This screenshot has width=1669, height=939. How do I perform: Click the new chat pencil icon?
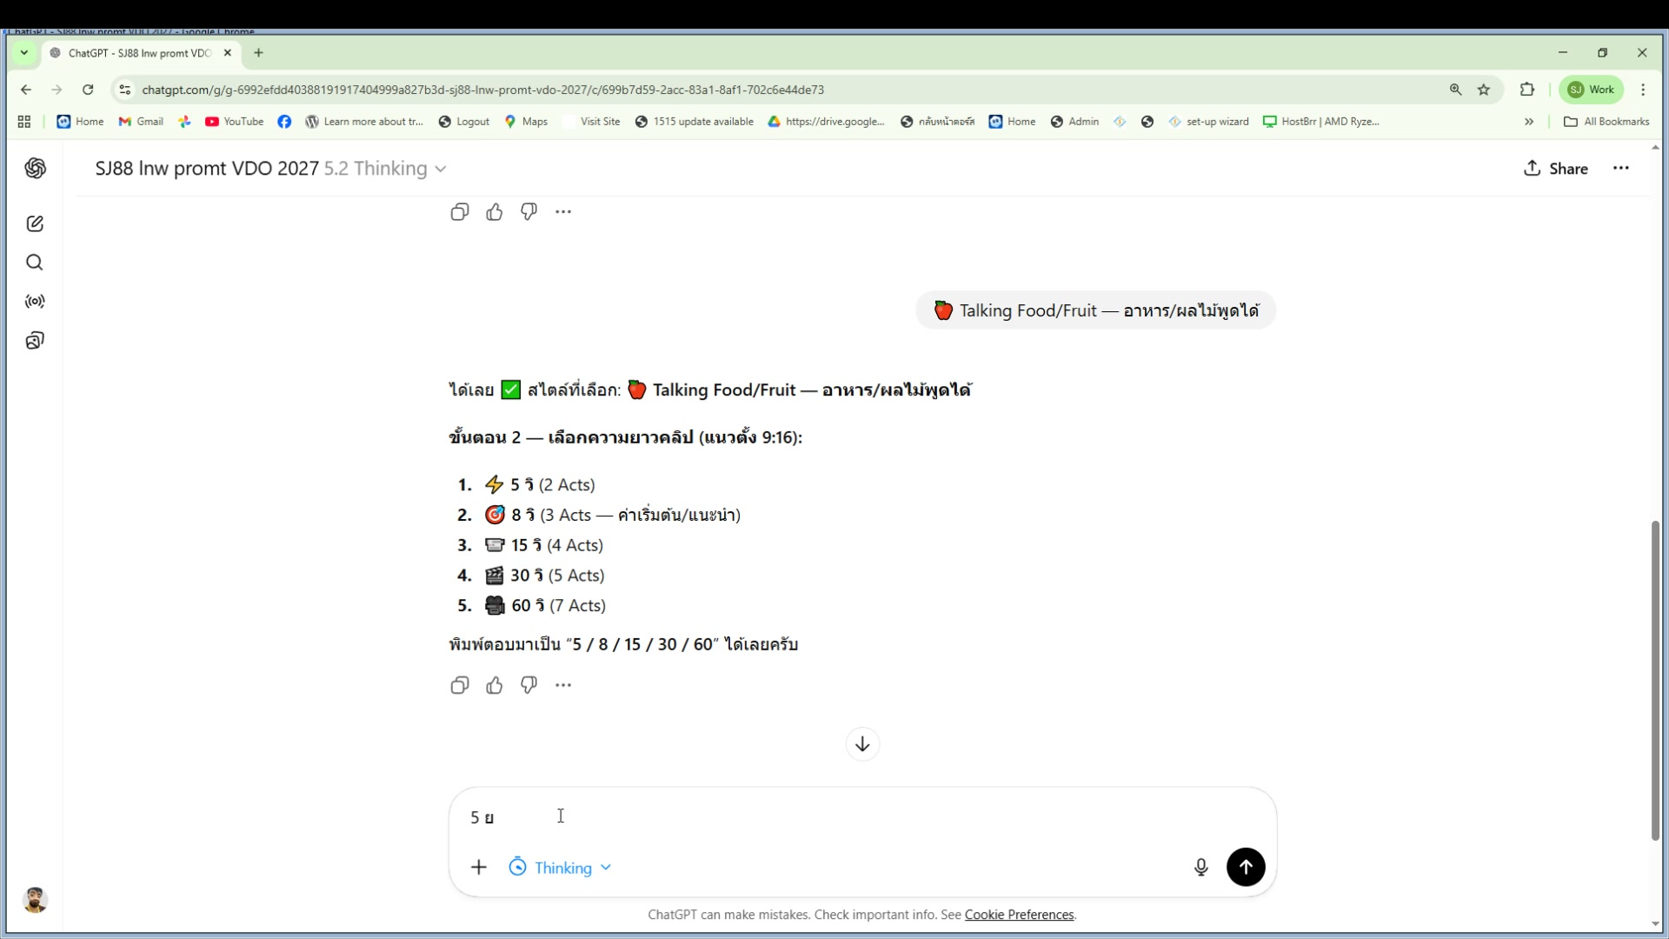(35, 223)
